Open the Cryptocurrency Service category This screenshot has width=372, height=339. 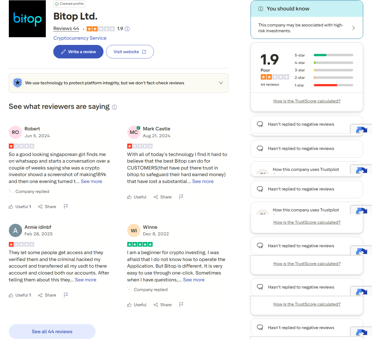(x=80, y=38)
